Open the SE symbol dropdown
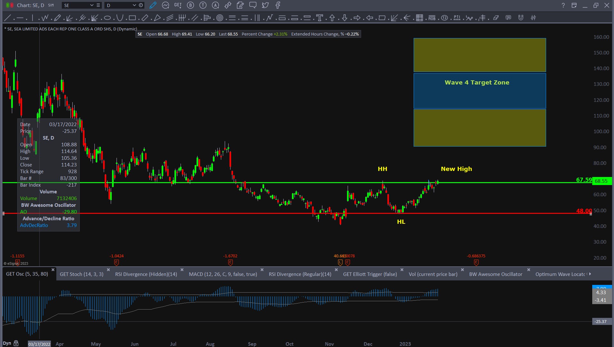The height and width of the screenshot is (347, 614). pyautogui.click(x=92, y=5)
